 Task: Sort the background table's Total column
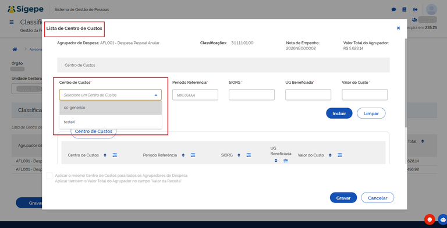pos(423,141)
